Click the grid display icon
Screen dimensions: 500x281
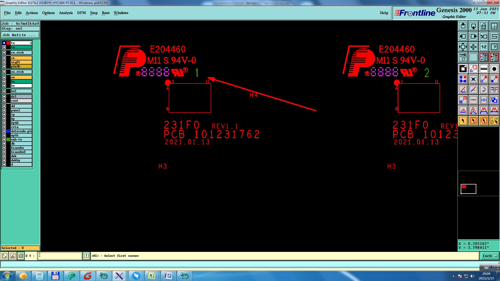click(x=473, y=57)
